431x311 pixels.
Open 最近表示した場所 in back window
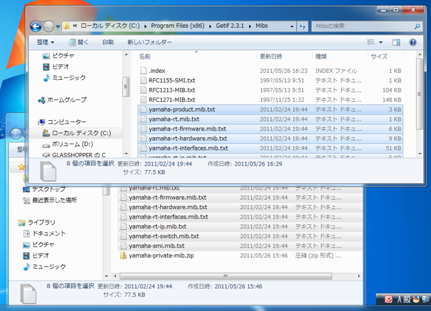[49, 200]
